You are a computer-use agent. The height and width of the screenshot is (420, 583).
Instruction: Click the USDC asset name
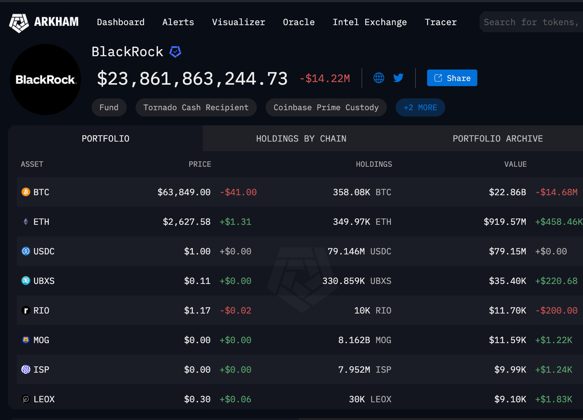44,251
